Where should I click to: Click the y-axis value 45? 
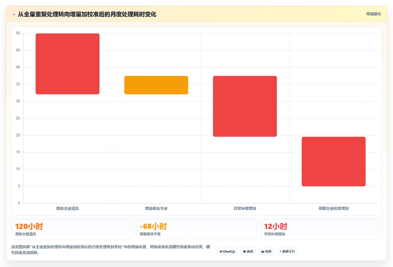click(18, 50)
